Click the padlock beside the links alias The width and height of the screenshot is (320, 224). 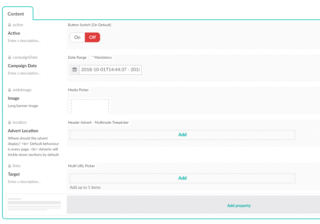9,166
